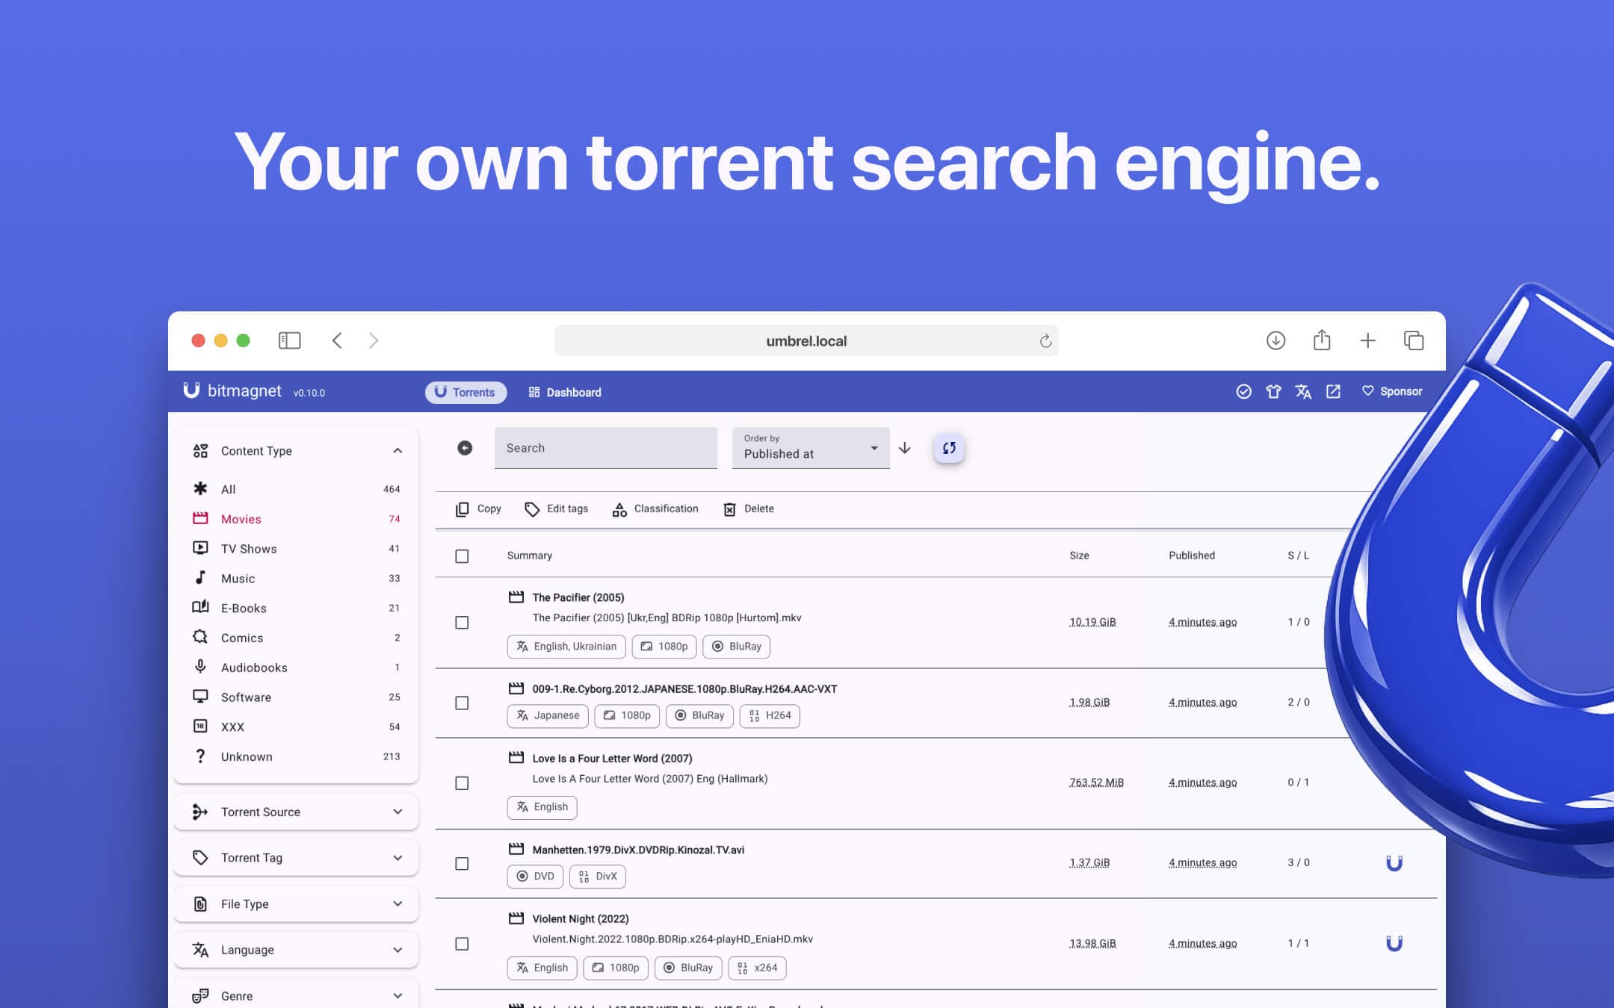The width and height of the screenshot is (1614, 1008).
Task: Show the browser tab overview
Action: [x=1414, y=340]
